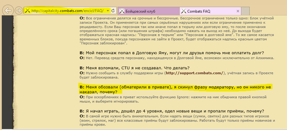Click answer about using the Ignore function
The image size is (287, 130).
(173, 99)
